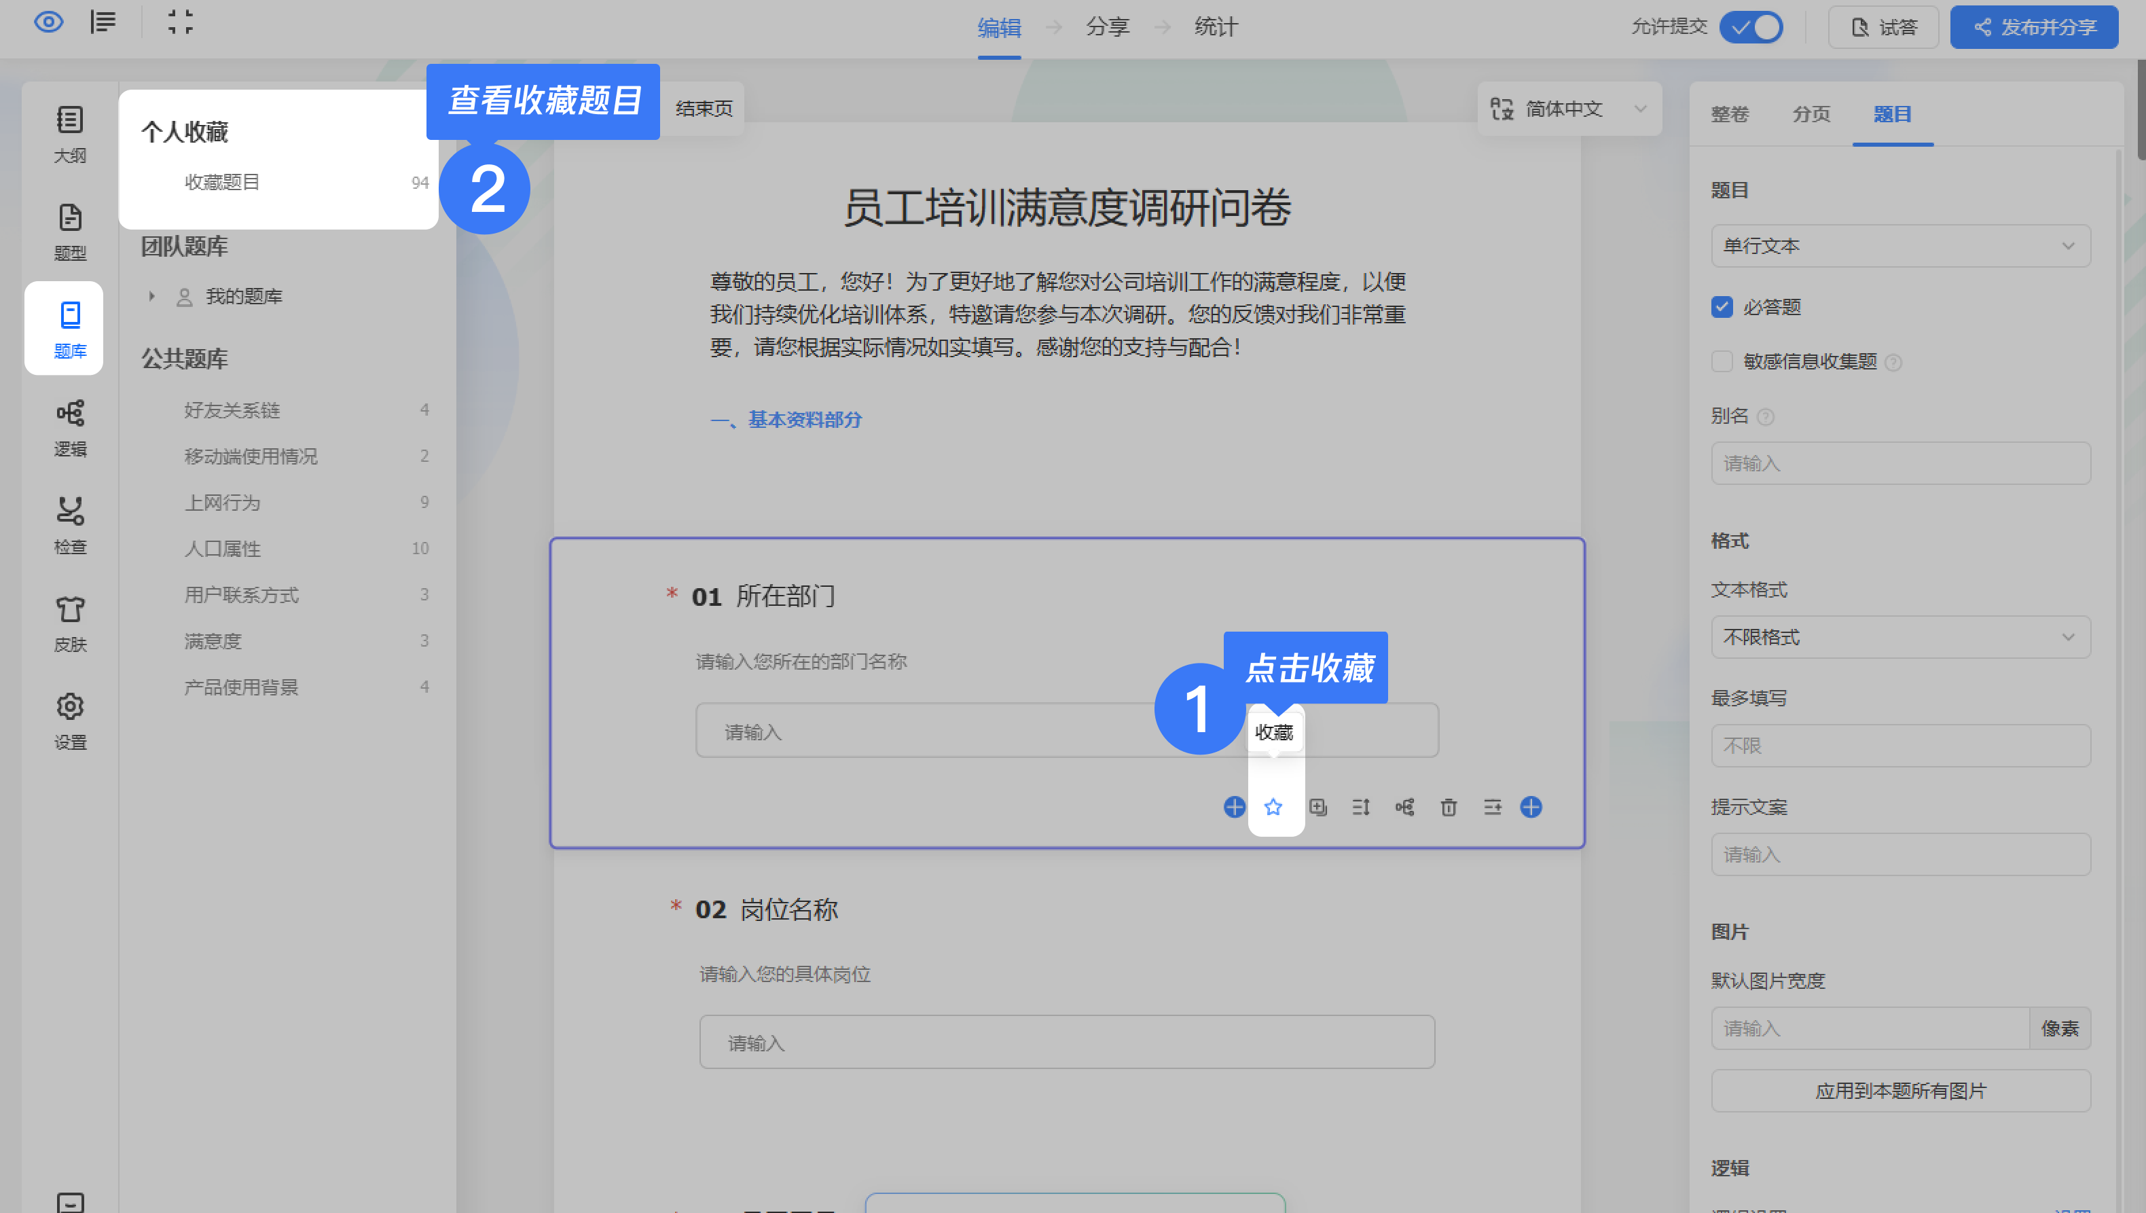Open the 设置 sidebar panel

[x=70, y=721]
